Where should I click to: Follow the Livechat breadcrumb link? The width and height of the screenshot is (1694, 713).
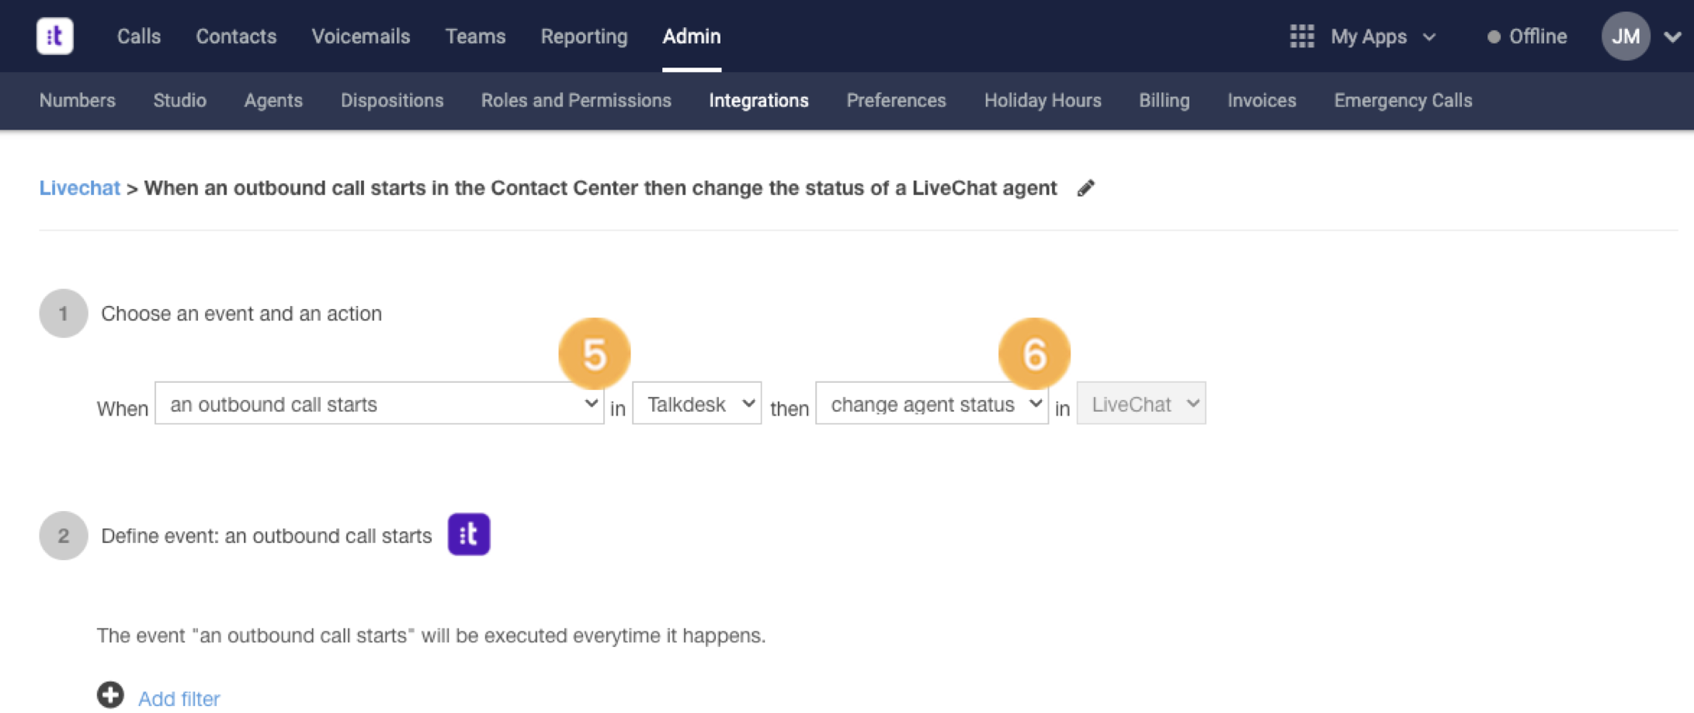click(x=79, y=188)
